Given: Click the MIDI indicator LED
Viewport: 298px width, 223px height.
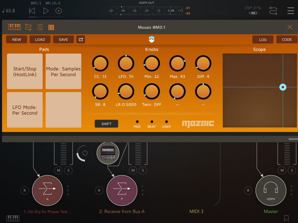Looking at the screenshot, I should (x=137, y=122).
